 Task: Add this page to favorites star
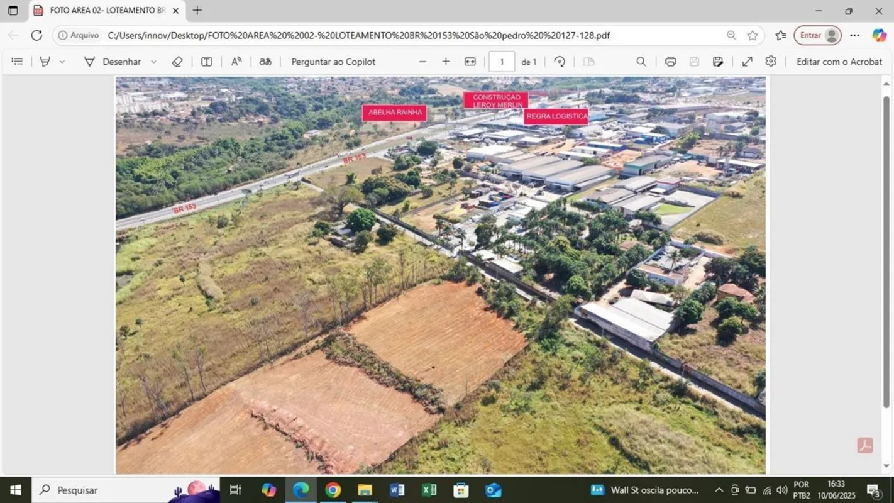[x=753, y=35]
